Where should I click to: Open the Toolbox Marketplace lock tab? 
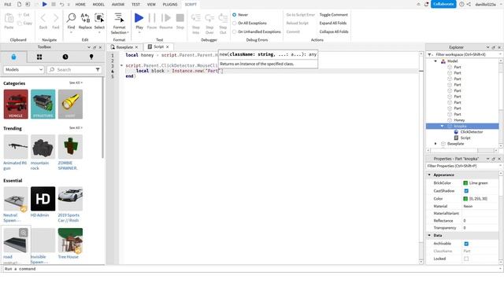point(13,57)
